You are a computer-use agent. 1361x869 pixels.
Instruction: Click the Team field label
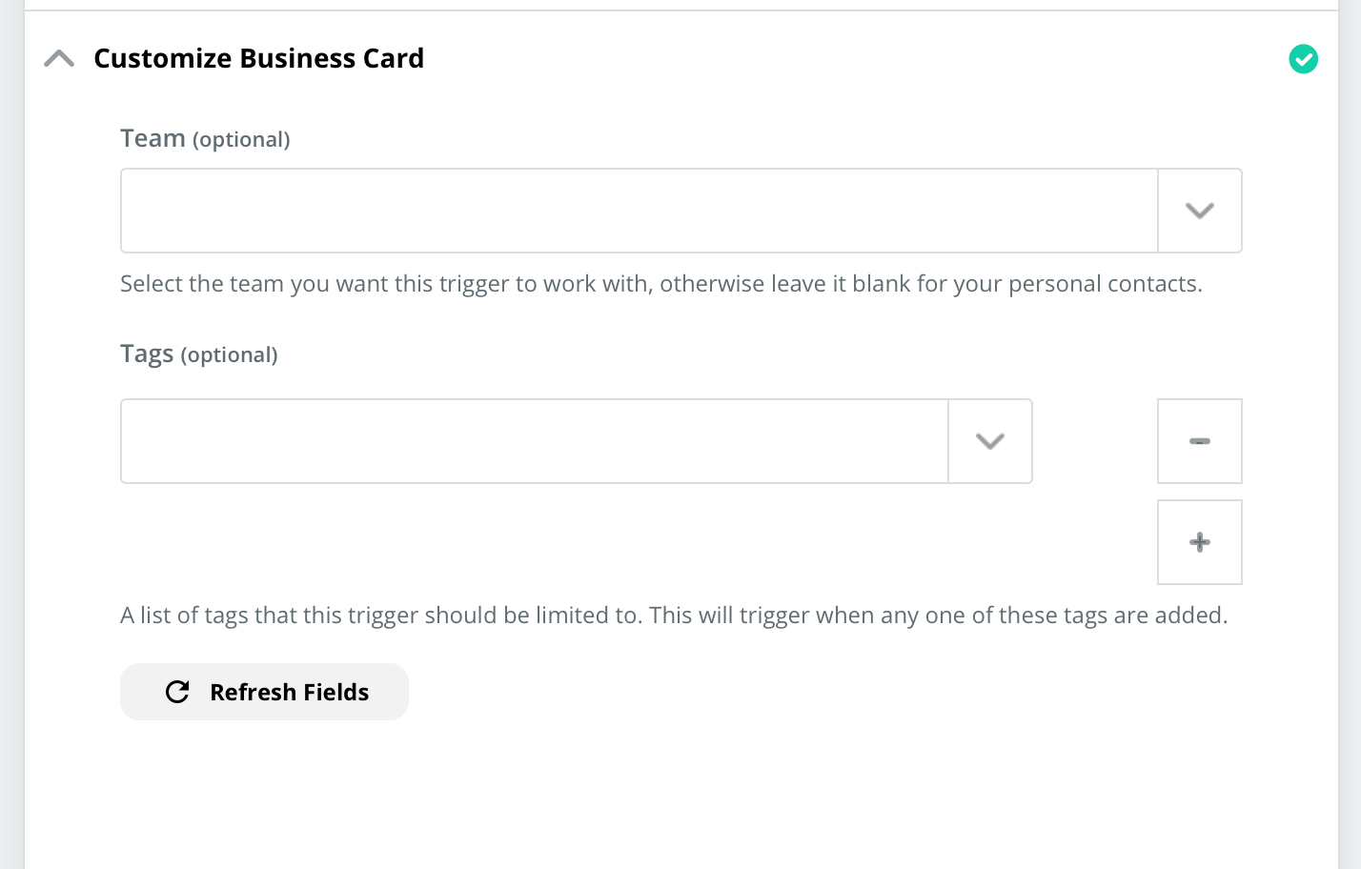(x=152, y=139)
